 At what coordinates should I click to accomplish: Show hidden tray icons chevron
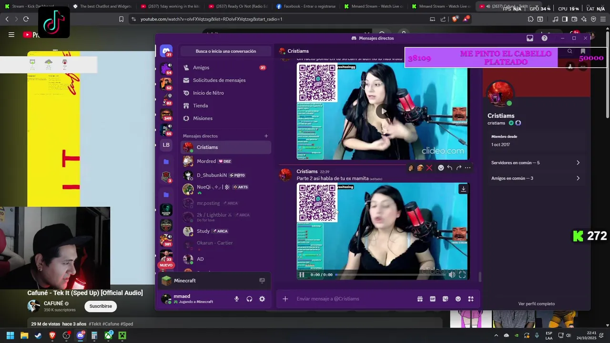click(496, 335)
